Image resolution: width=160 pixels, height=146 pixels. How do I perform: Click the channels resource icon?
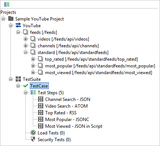tap(33, 45)
